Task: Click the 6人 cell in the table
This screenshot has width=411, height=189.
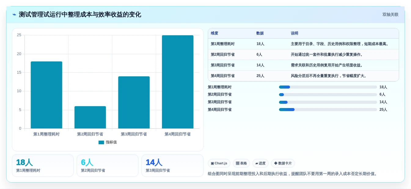Action: click(x=259, y=54)
